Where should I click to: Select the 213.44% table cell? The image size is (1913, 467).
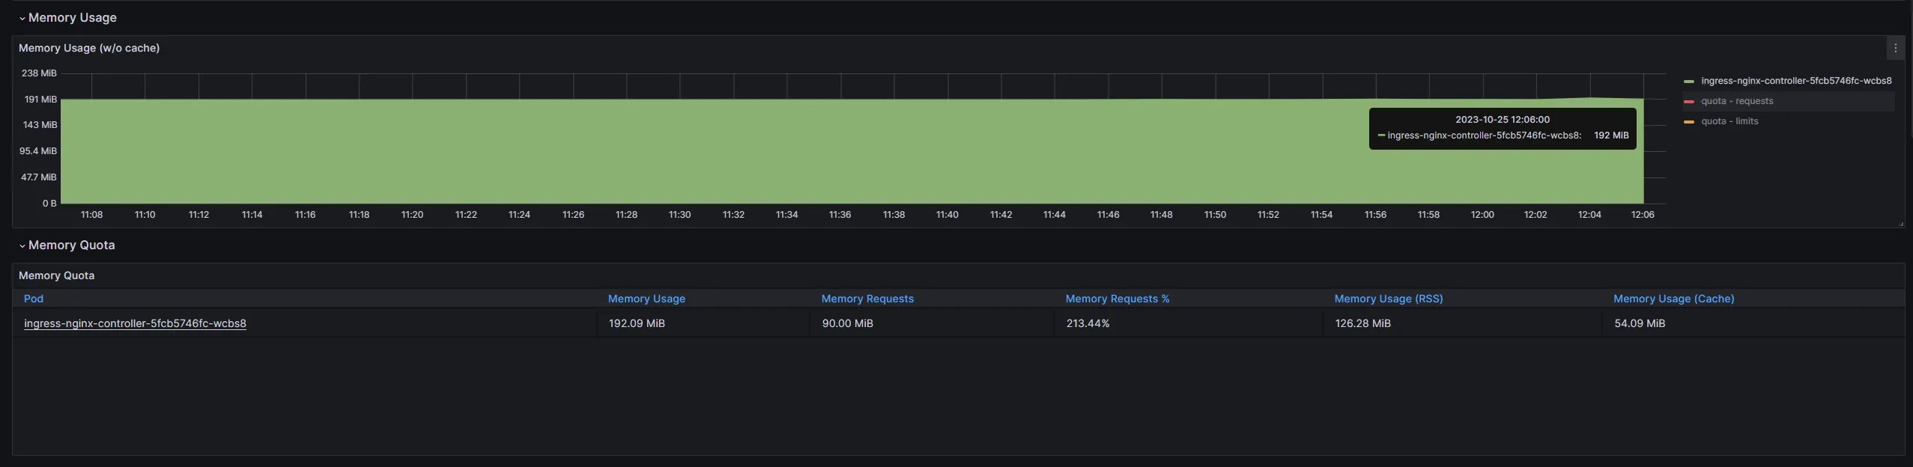pyautogui.click(x=1088, y=323)
